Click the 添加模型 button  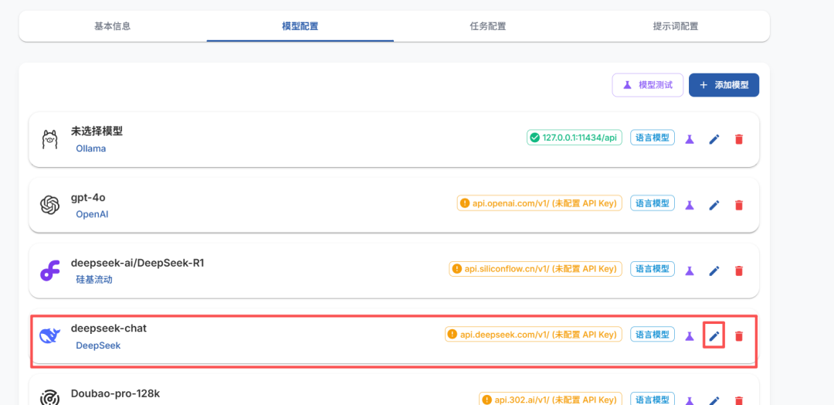point(724,85)
